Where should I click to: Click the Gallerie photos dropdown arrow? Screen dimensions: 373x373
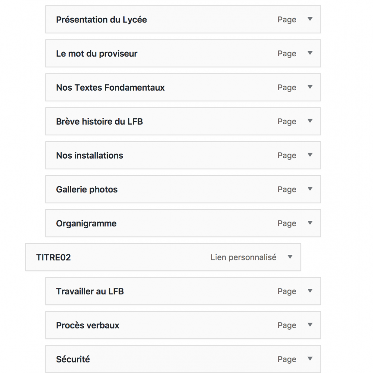point(310,189)
